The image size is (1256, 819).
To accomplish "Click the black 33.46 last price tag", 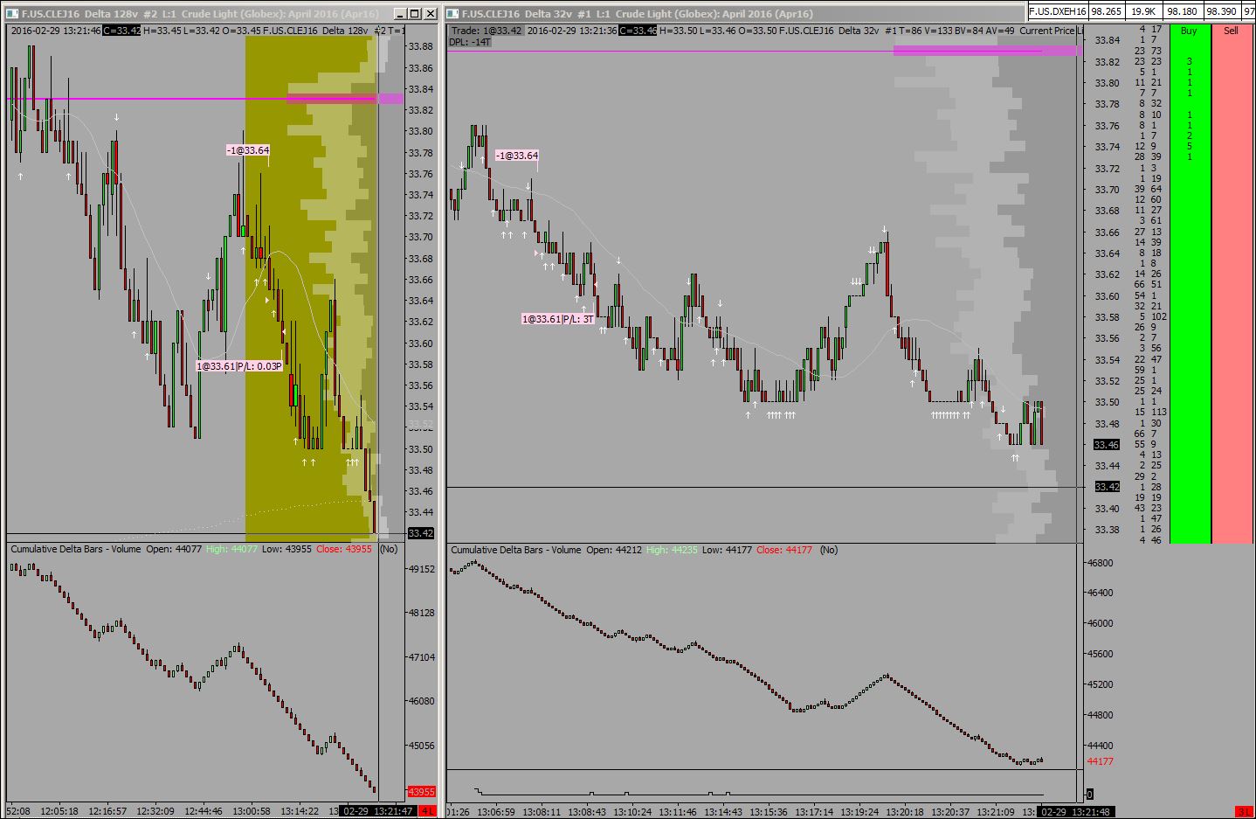I will coord(1107,445).
